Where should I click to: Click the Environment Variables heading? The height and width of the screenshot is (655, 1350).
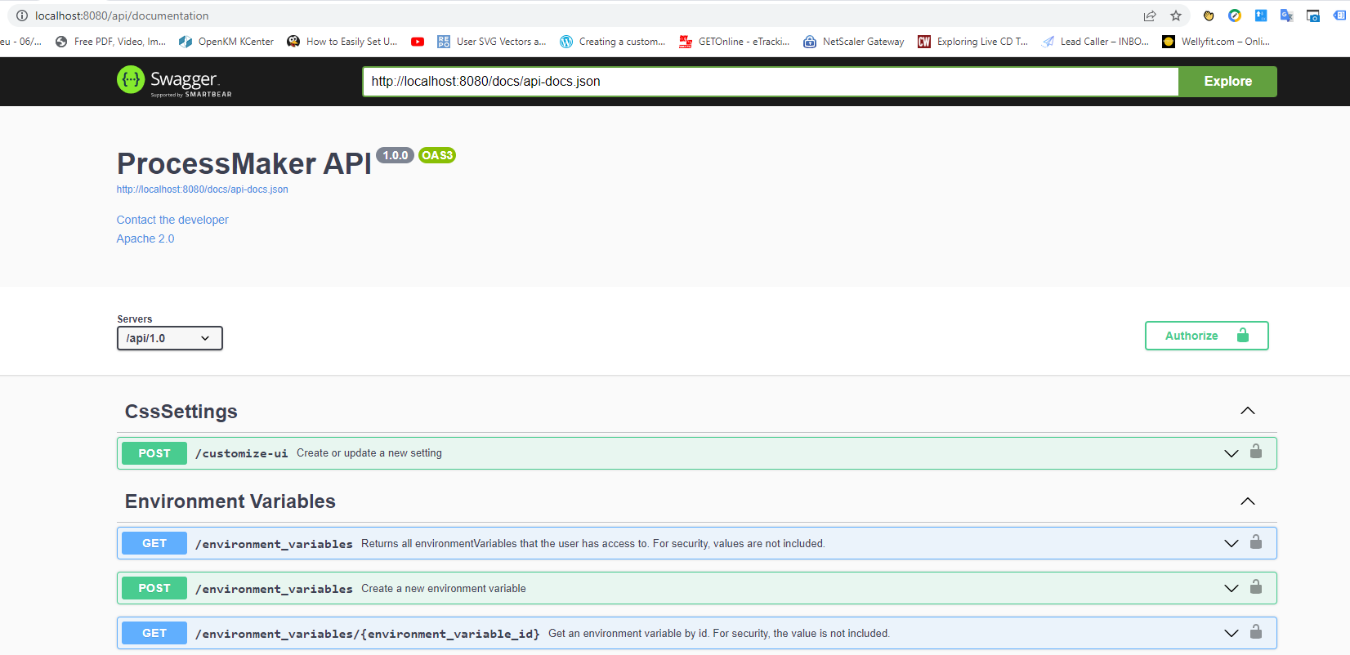(230, 501)
